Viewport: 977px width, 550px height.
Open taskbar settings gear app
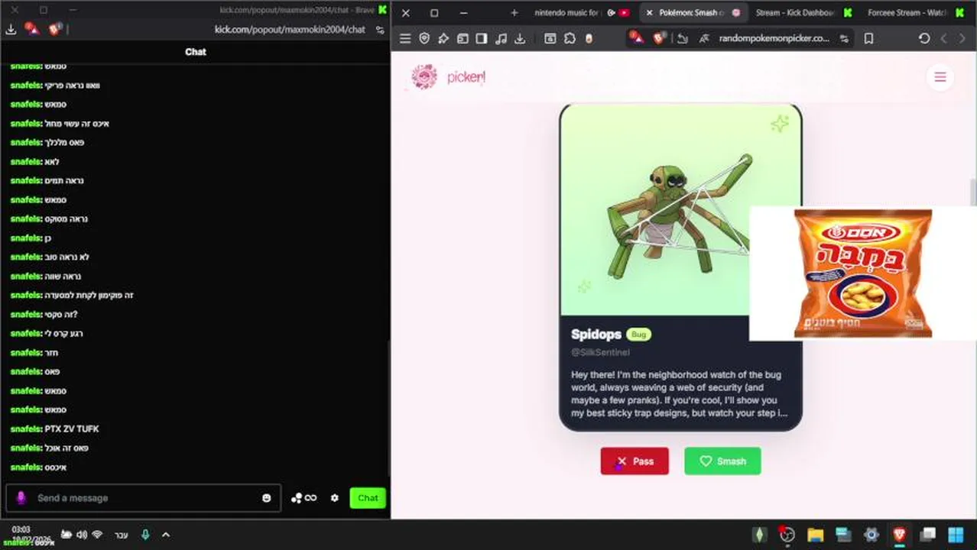pyautogui.click(x=871, y=535)
